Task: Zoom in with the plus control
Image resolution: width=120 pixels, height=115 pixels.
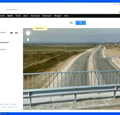Action: [28, 39]
